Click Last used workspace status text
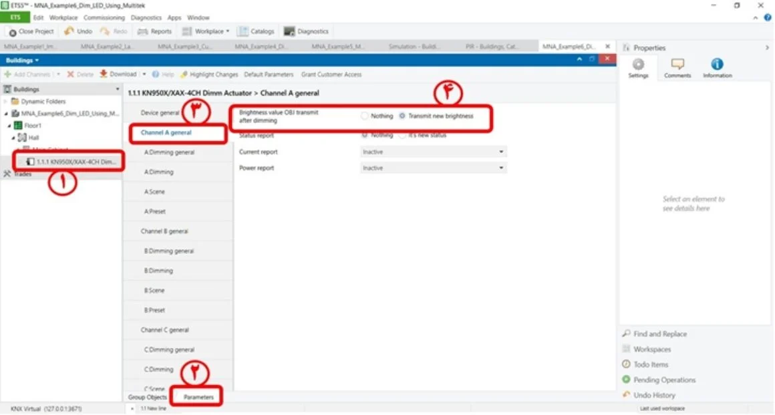Screen dimensions: 775x415 (x=662, y=409)
